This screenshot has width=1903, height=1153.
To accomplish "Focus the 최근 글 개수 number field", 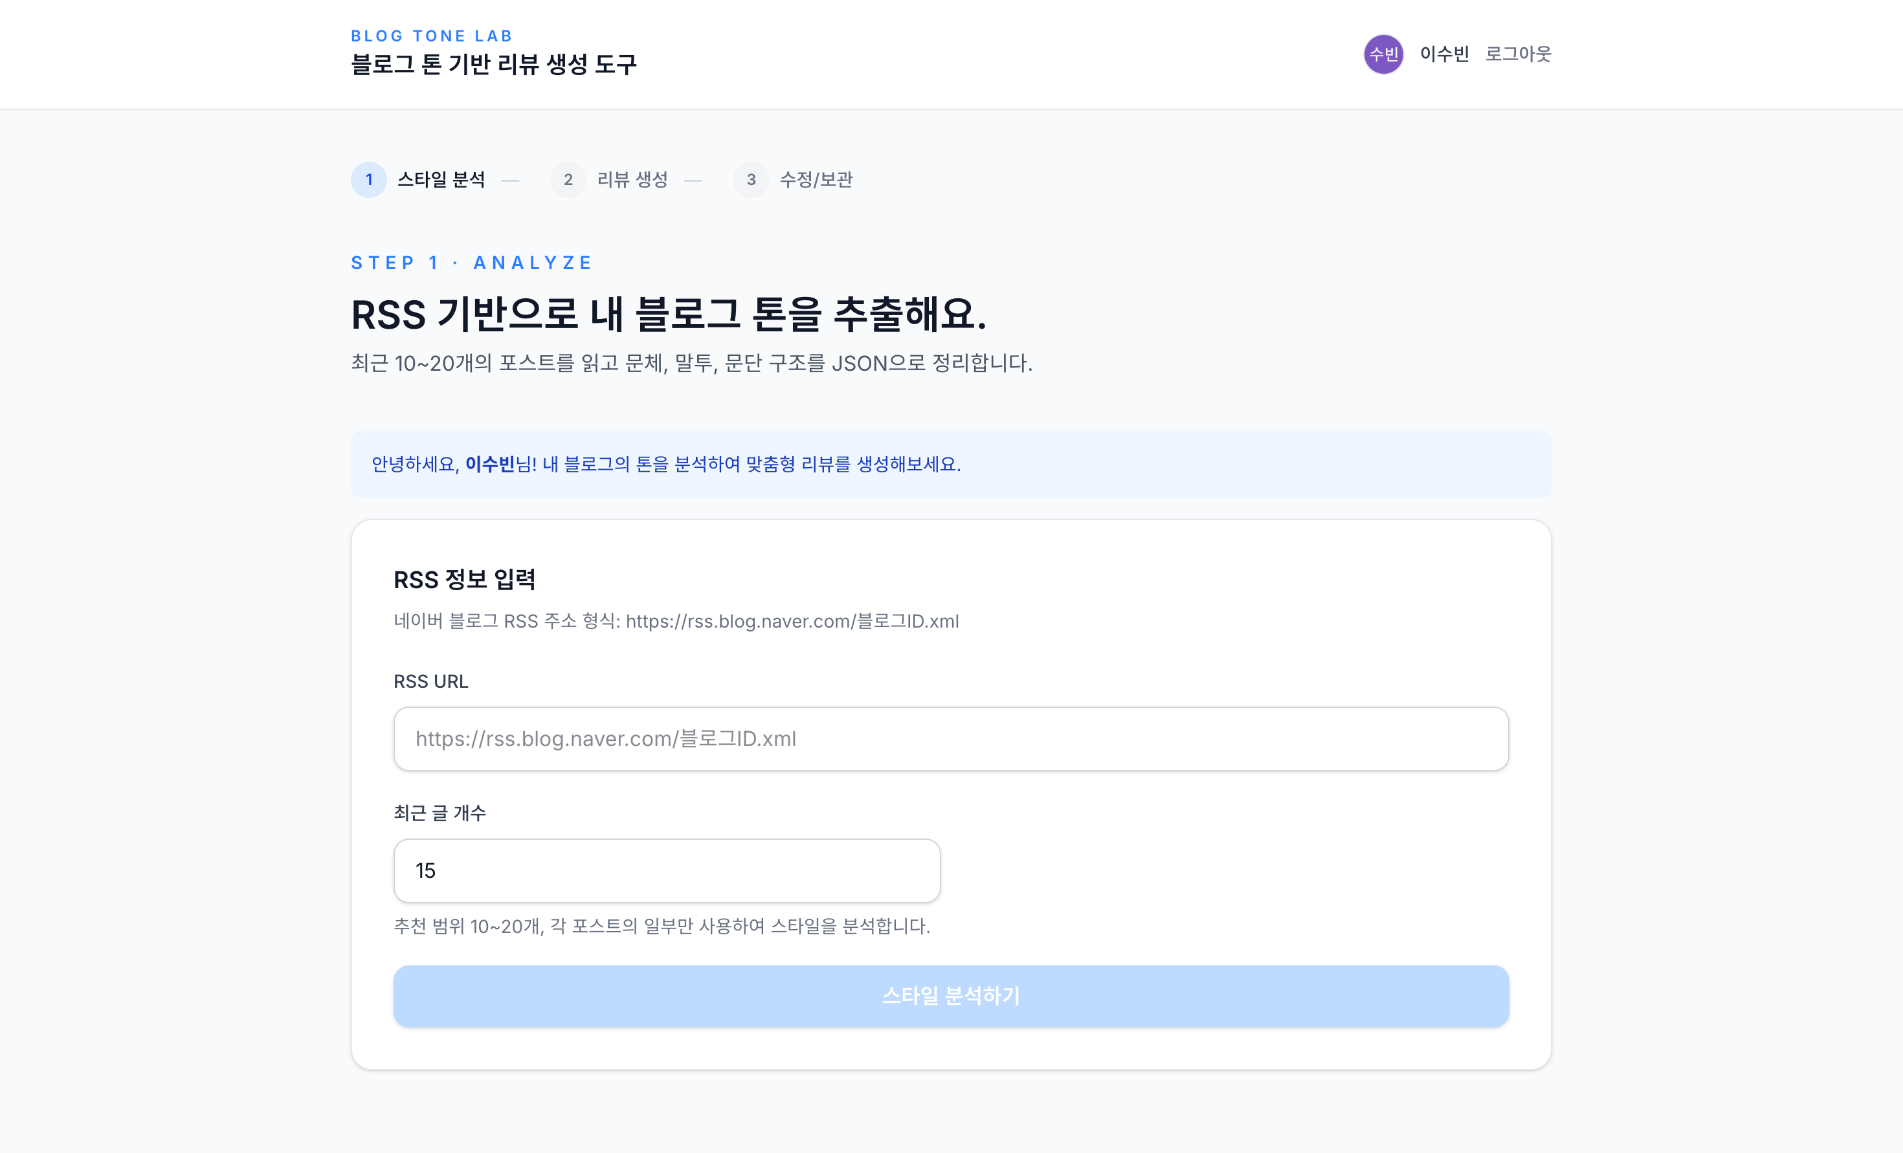I will 667,871.
